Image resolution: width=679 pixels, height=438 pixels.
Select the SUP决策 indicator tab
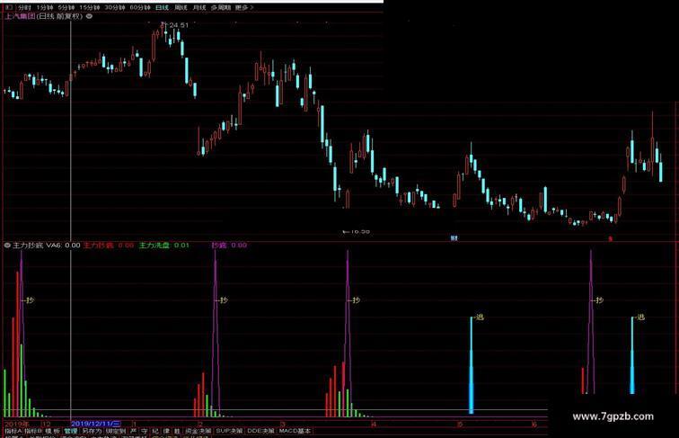click(229, 431)
